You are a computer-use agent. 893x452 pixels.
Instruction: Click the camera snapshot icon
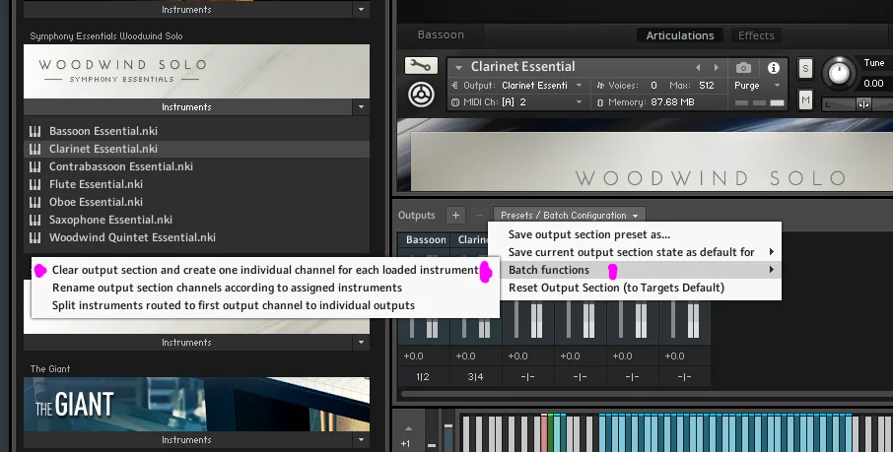click(743, 68)
